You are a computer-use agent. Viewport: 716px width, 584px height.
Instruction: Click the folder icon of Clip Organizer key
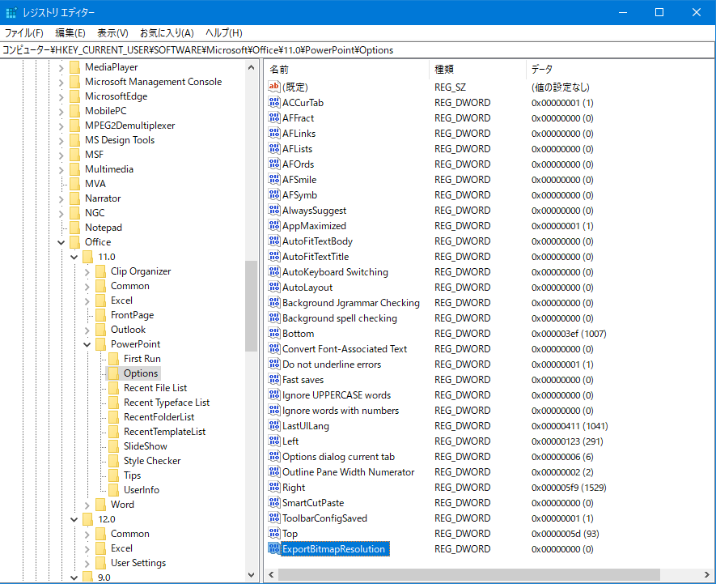click(x=101, y=271)
